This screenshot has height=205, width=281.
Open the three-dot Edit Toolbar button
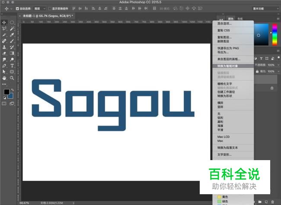4,84
